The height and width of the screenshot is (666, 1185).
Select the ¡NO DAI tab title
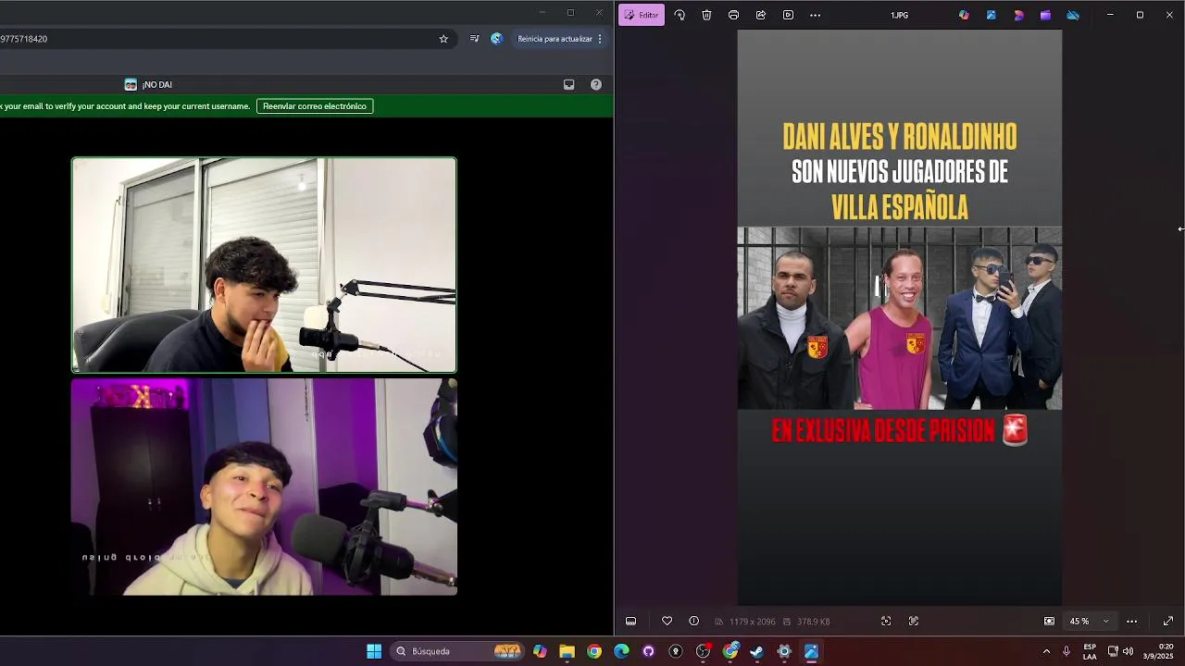coord(156,84)
